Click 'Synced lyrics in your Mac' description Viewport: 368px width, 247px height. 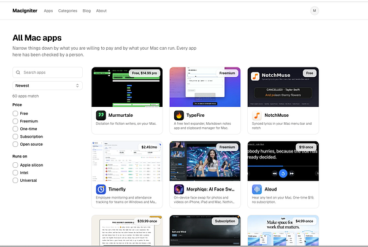282,126
